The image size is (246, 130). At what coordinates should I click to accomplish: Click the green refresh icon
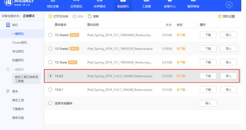(x=90, y=16)
